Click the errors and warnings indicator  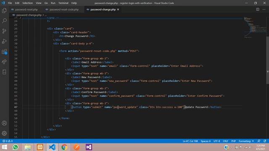(x=8, y=141)
